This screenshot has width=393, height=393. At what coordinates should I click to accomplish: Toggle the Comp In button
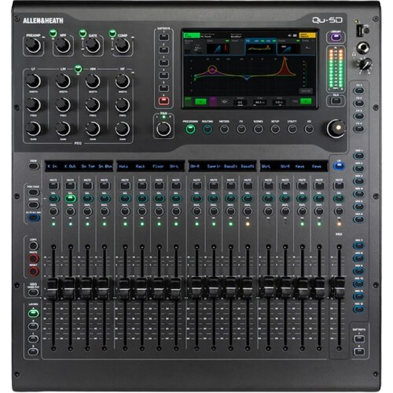coord(112,33)
